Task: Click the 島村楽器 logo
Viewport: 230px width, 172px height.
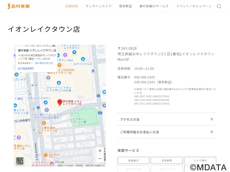Action: (19, 6)
